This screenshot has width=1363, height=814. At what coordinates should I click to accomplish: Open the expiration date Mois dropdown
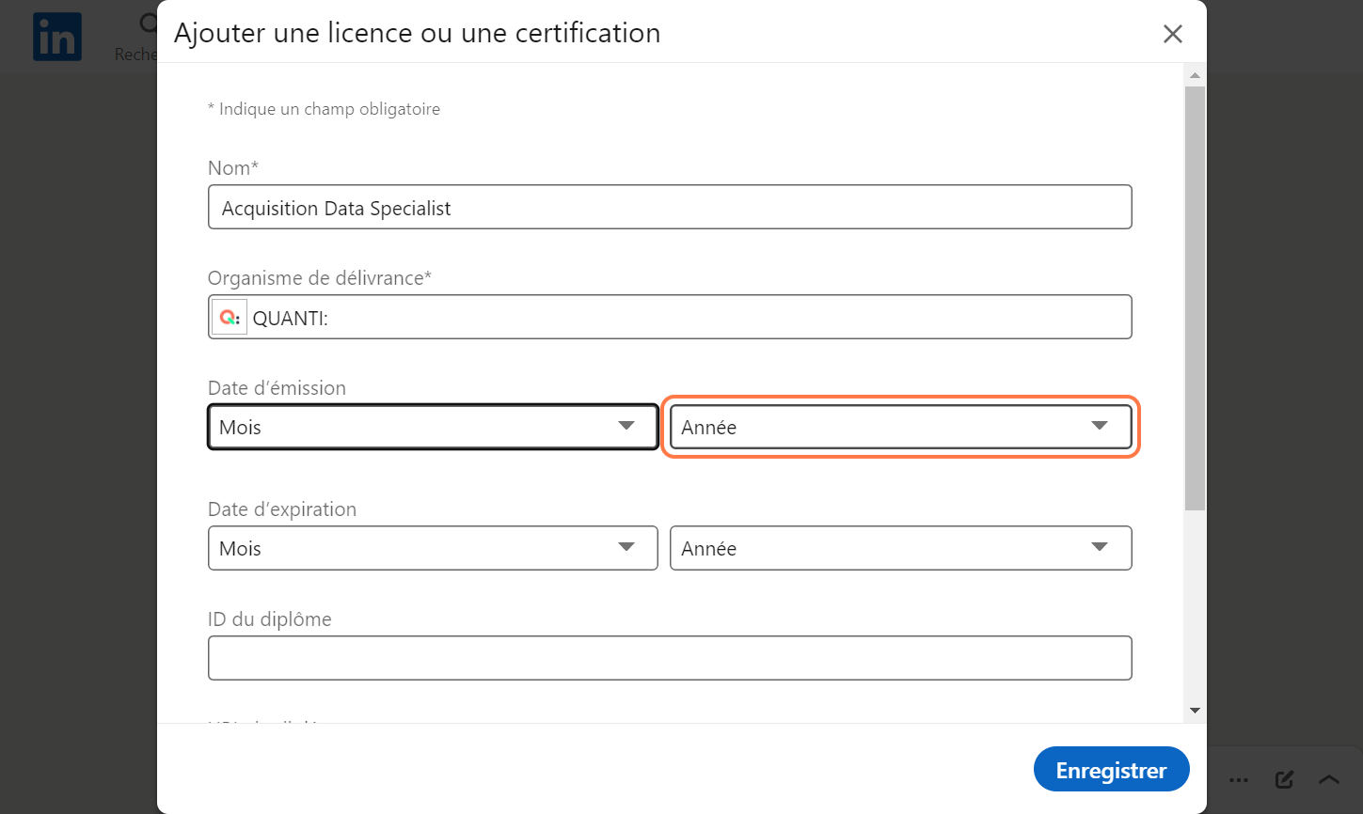click(433, 548)
